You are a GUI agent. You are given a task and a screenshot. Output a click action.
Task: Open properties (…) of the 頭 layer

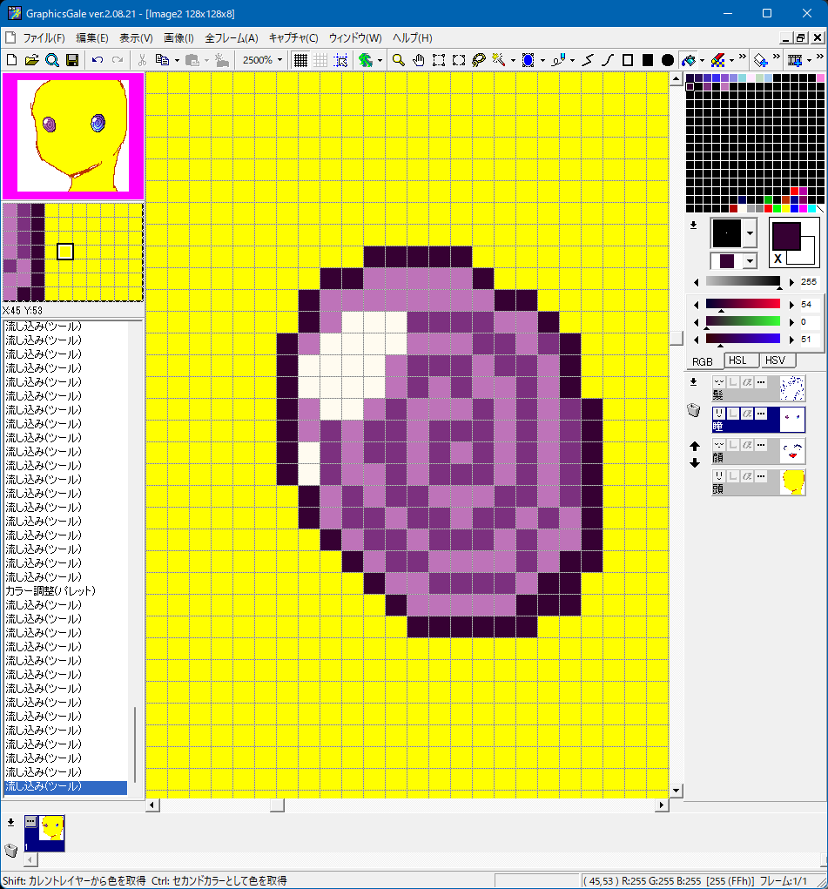click(761, 476)
